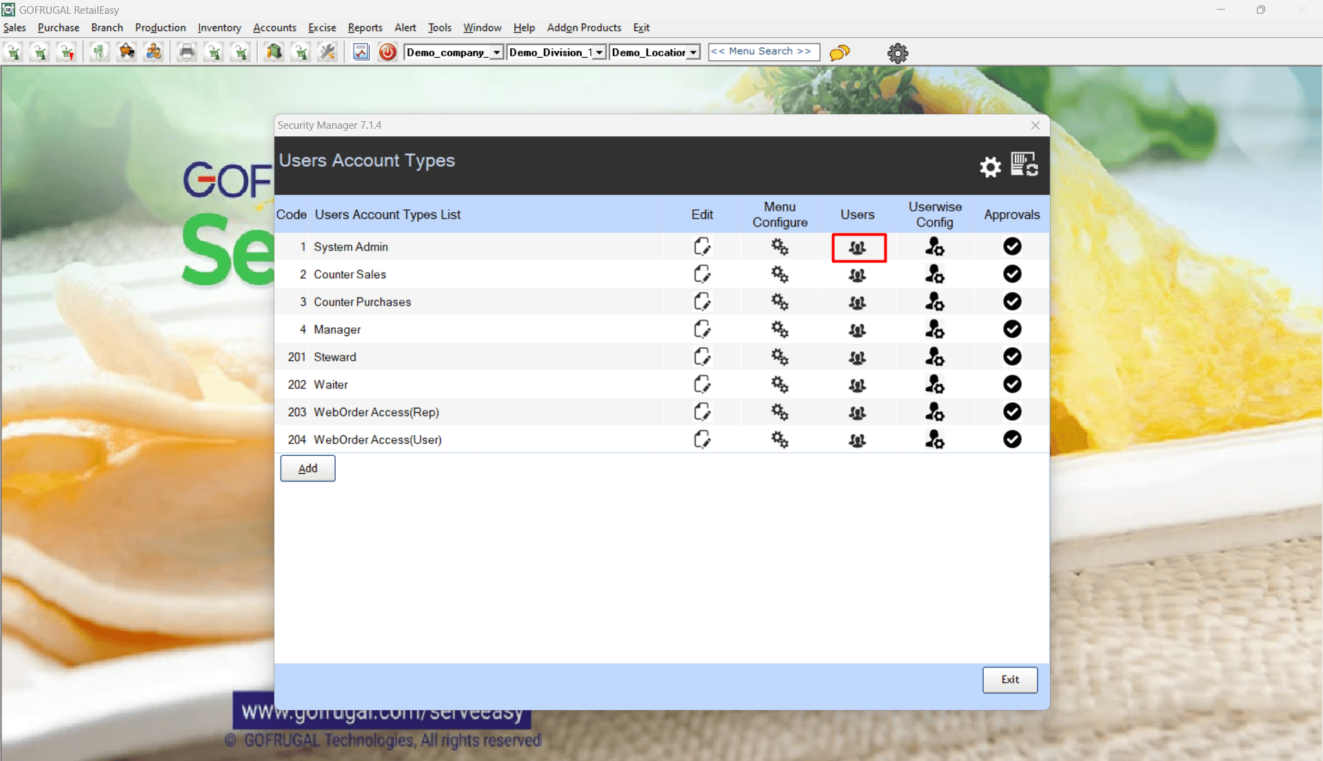Image resolution: width=1323 pixels, height=761 pixels.
Task: View users of Counter Sales
Action: 858,275
